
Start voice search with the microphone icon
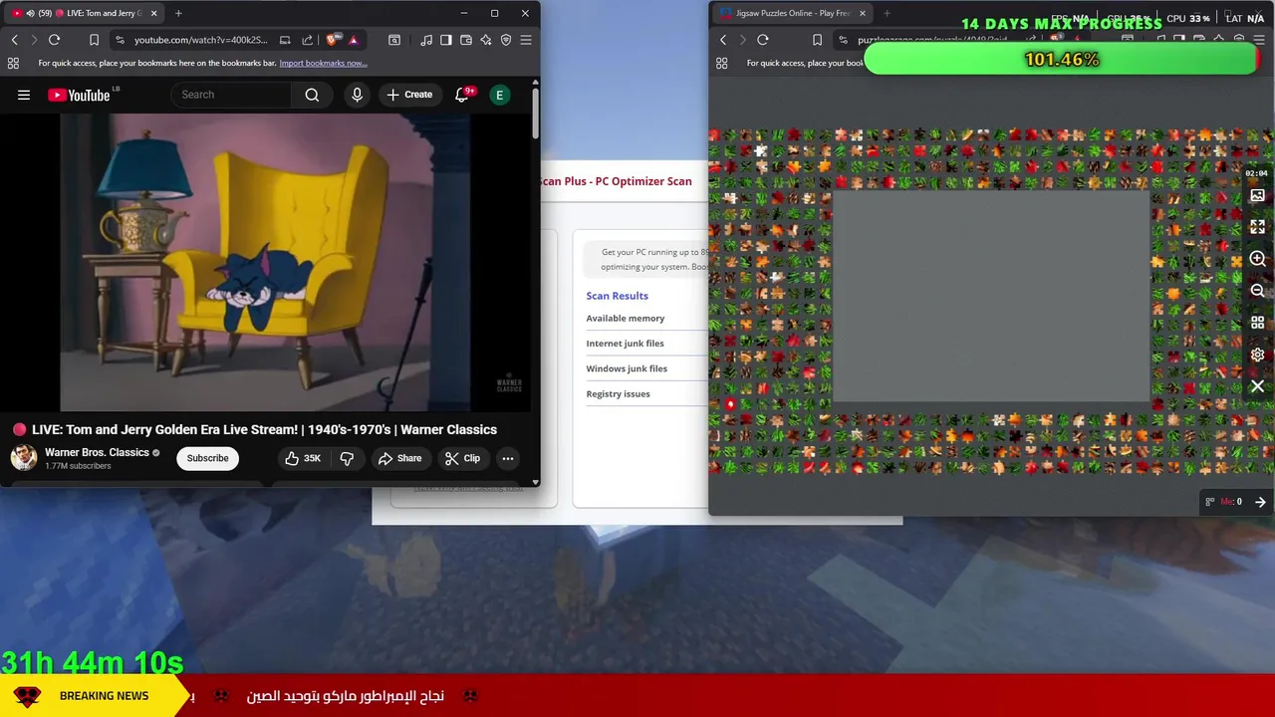pos(357,95)
